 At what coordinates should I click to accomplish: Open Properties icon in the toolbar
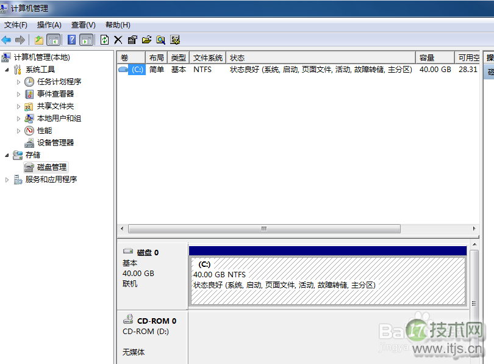132,40
